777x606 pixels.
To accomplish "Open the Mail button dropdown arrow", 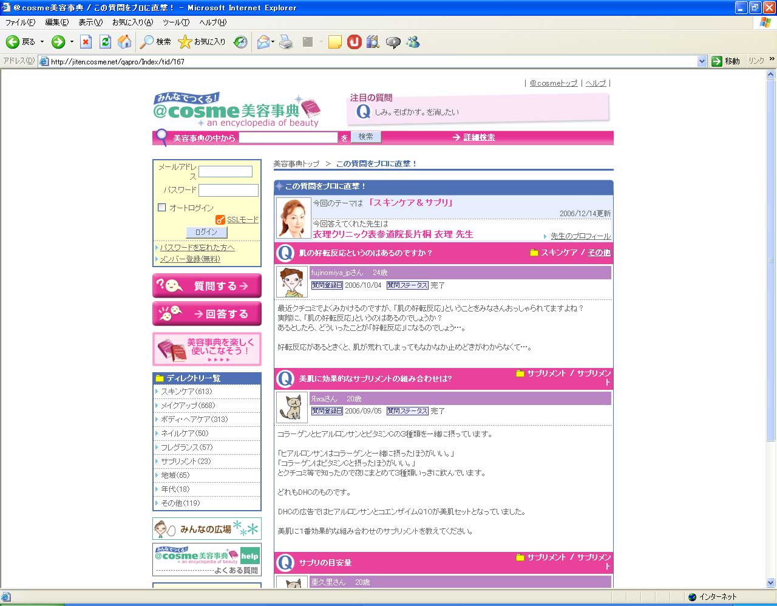I will point(273,42).
